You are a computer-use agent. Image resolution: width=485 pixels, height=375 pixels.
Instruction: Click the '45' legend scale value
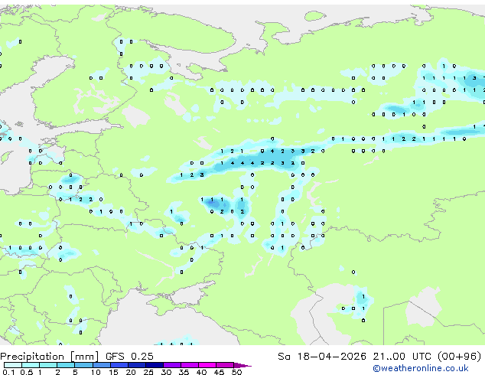point(219,372)
